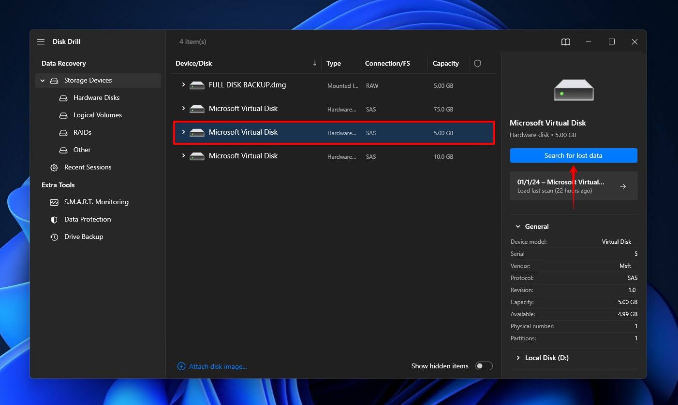The width and height of the screenshot is (678, 405).
Task: Expand the Local Disk (D:) section
Action: (x=518, y=358)
